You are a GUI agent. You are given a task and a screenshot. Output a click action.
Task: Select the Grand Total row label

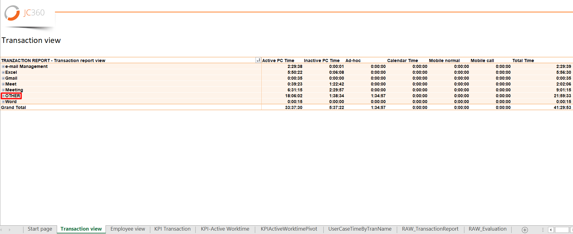coord(14,107)
